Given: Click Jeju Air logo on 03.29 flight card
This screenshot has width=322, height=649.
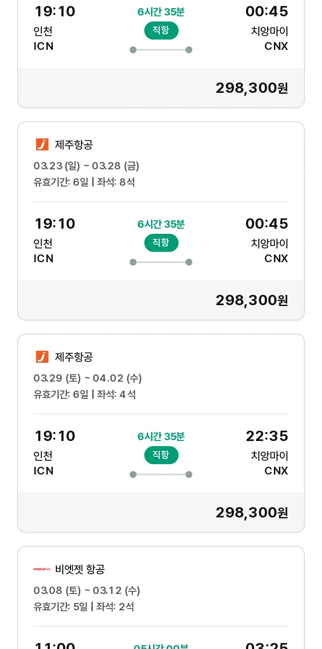Looking at the screenshot, I should (42, 357).
